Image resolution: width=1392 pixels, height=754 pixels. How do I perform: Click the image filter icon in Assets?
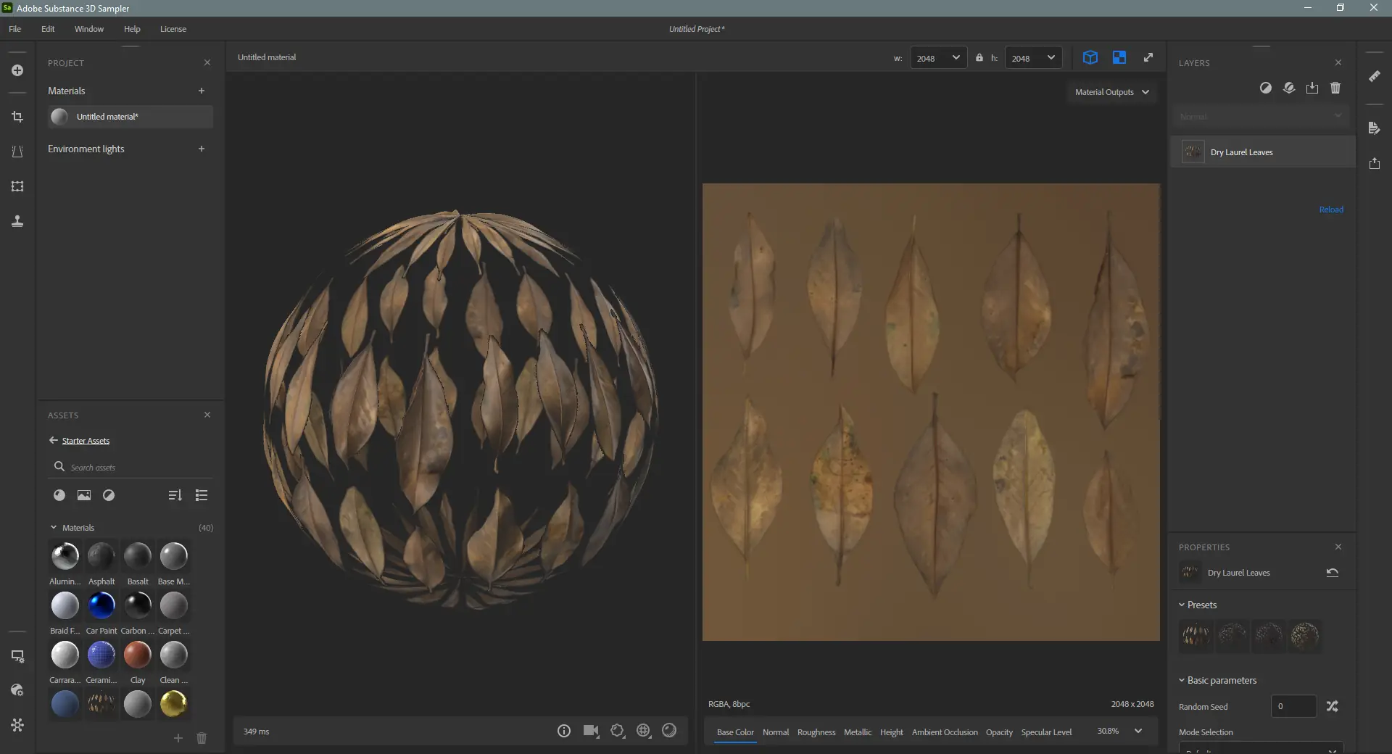84,495
